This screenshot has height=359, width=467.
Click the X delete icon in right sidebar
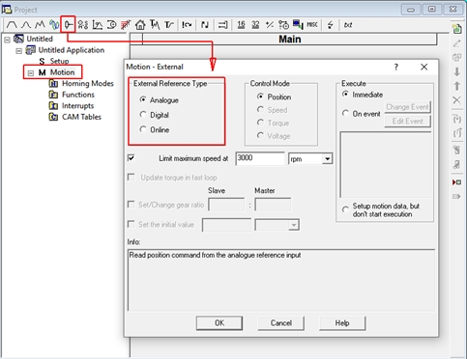[x=457, y=100]
